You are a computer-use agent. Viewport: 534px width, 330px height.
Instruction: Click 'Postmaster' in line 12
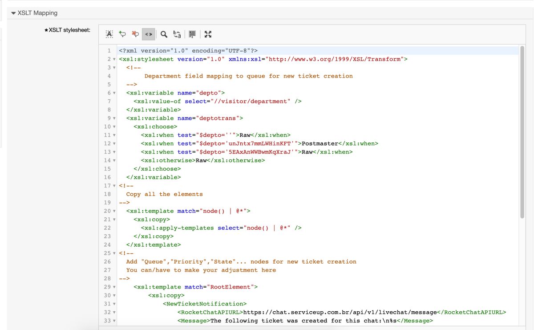pos(320,144)
